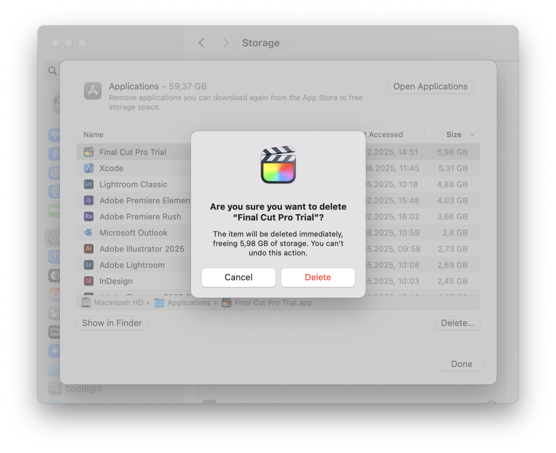This screenshot has height=453, width=556.
Task: Open Bluetooth settings in the sidebar
Action: tap(54, 154)
